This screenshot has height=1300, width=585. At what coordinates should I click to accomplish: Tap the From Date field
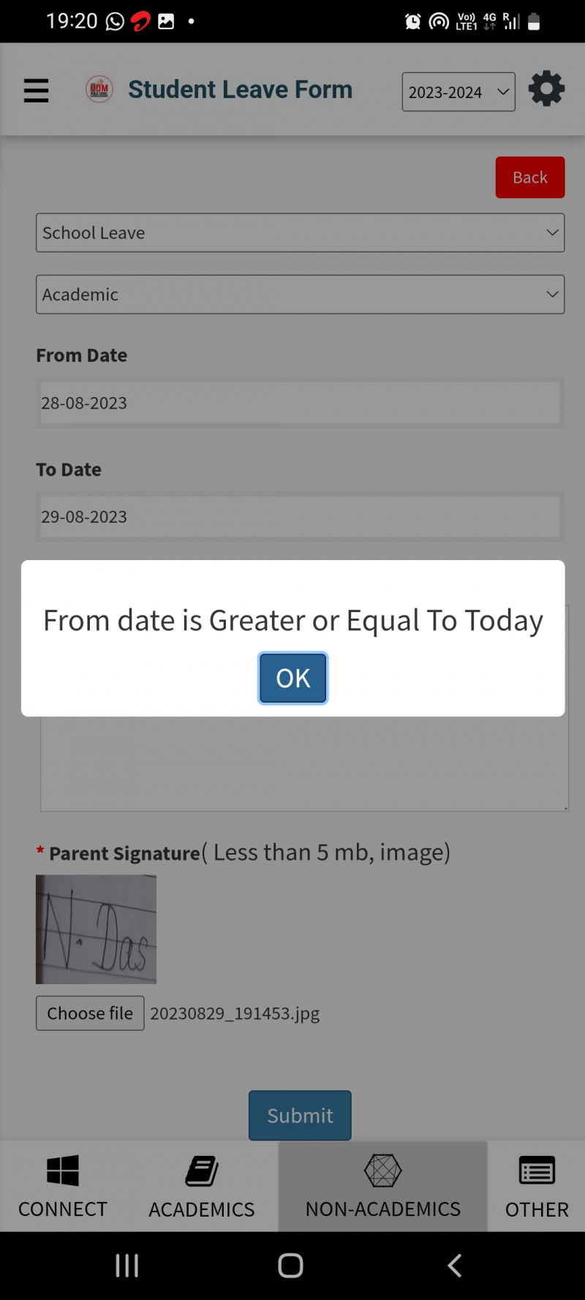(300, 403)
